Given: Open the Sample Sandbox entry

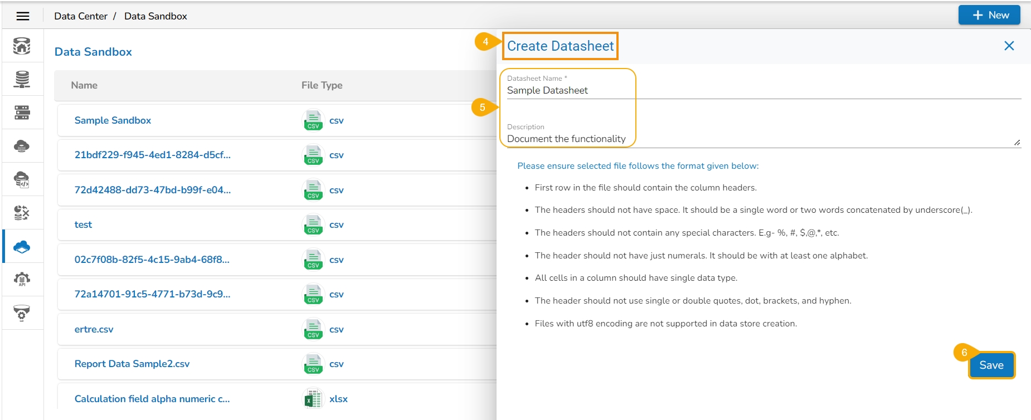Looking at the screenshot, I should tap(113, 120).
